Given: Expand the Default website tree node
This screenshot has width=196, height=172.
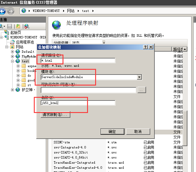Looking at the screenshot, I should coord(12,52).
